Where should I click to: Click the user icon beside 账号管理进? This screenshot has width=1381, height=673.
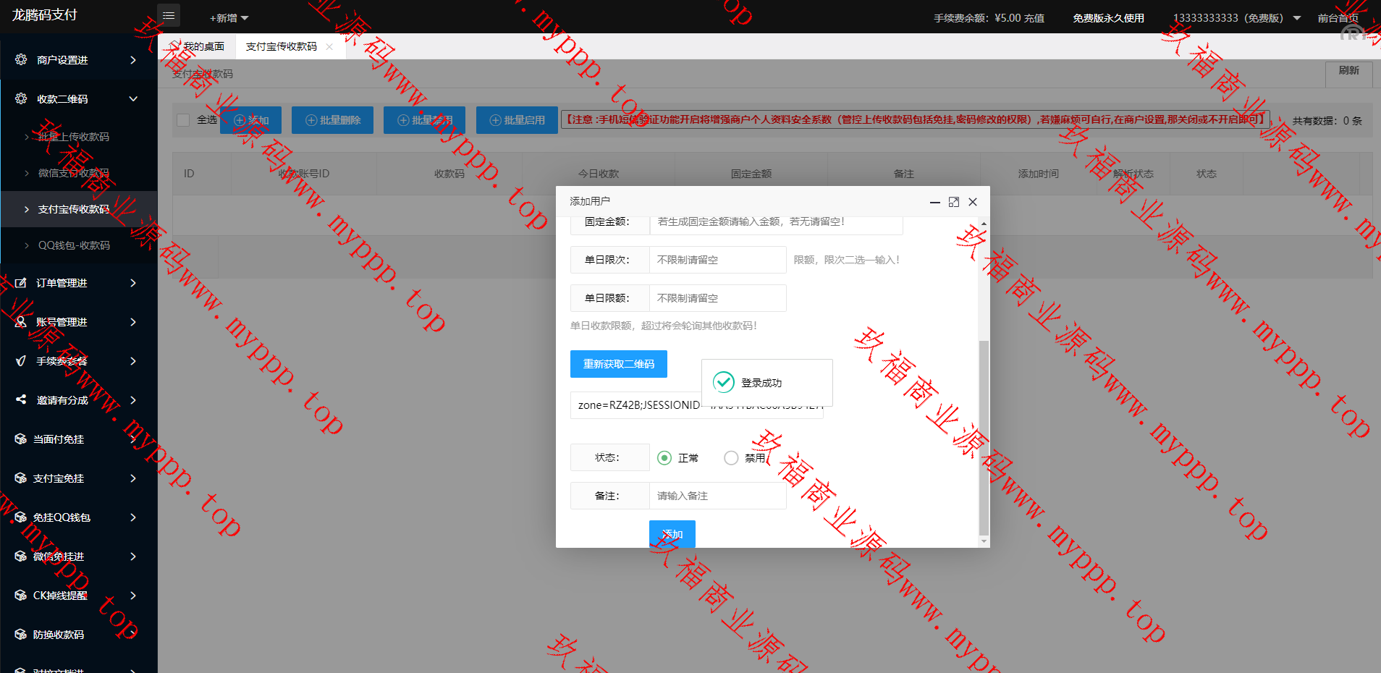[21, 322]
